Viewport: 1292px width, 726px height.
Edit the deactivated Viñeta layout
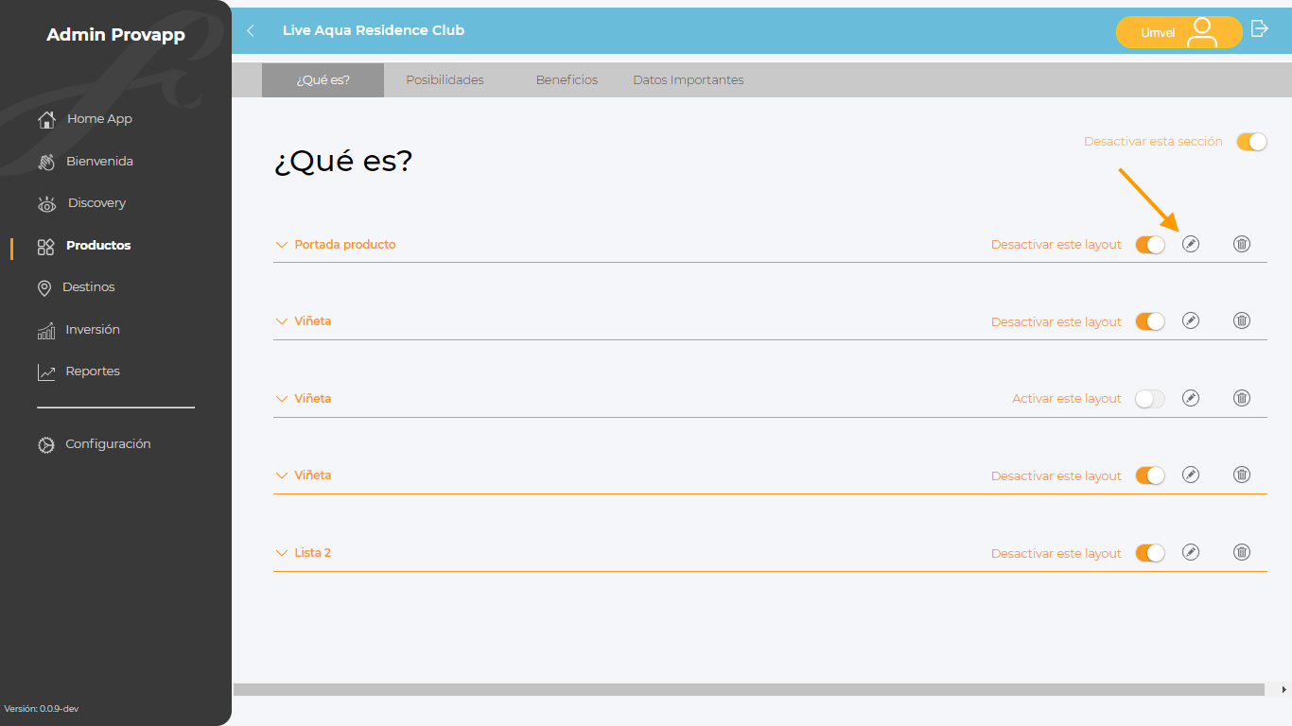pyautogui.click(x=1191, y=398)
